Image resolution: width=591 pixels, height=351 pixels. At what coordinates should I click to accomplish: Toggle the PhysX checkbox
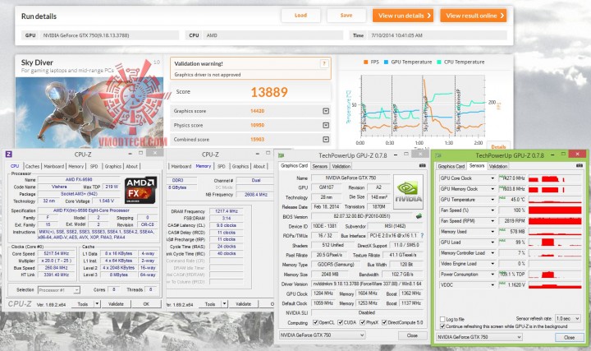(x=362, y=323)
